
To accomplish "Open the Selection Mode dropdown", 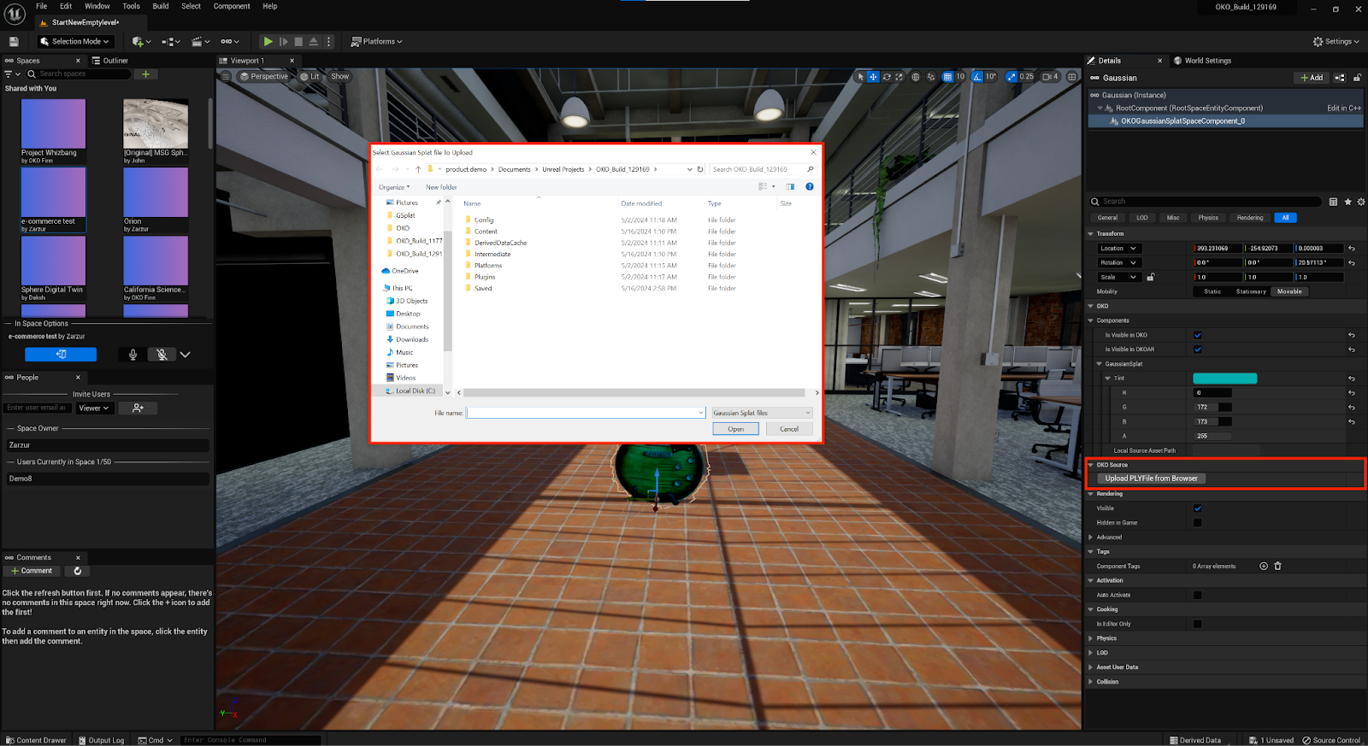I will click(75, 41).
